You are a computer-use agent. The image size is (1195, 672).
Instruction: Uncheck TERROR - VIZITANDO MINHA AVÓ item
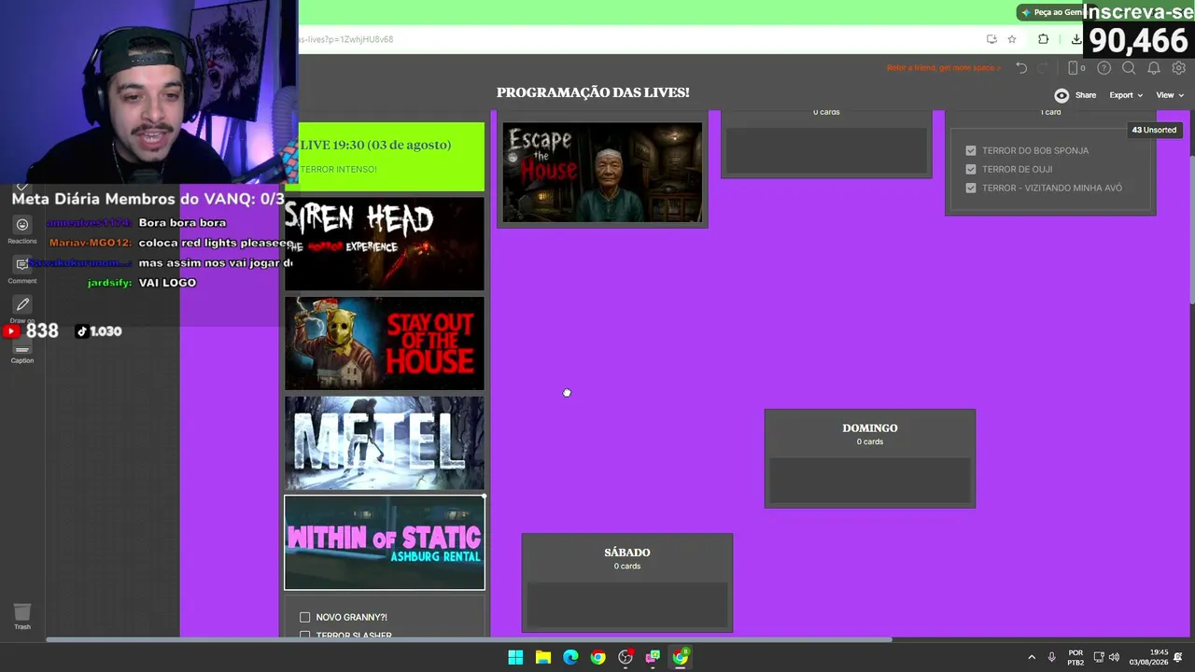(971, 188)
